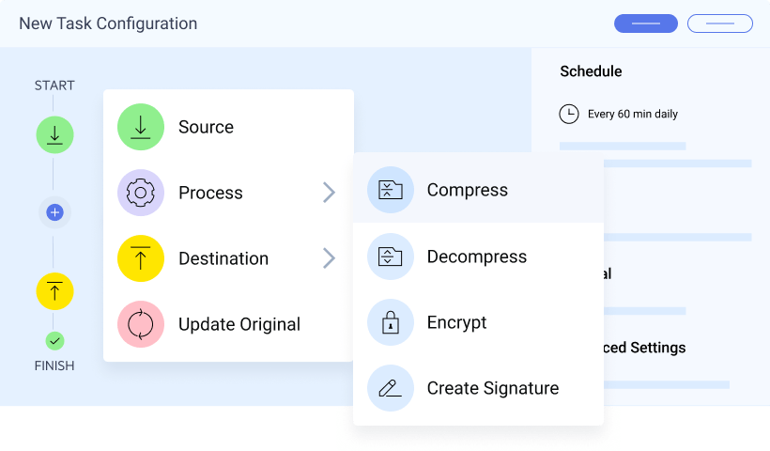
Task: Choose Decompress from the submenu
Action: point(477,257)
